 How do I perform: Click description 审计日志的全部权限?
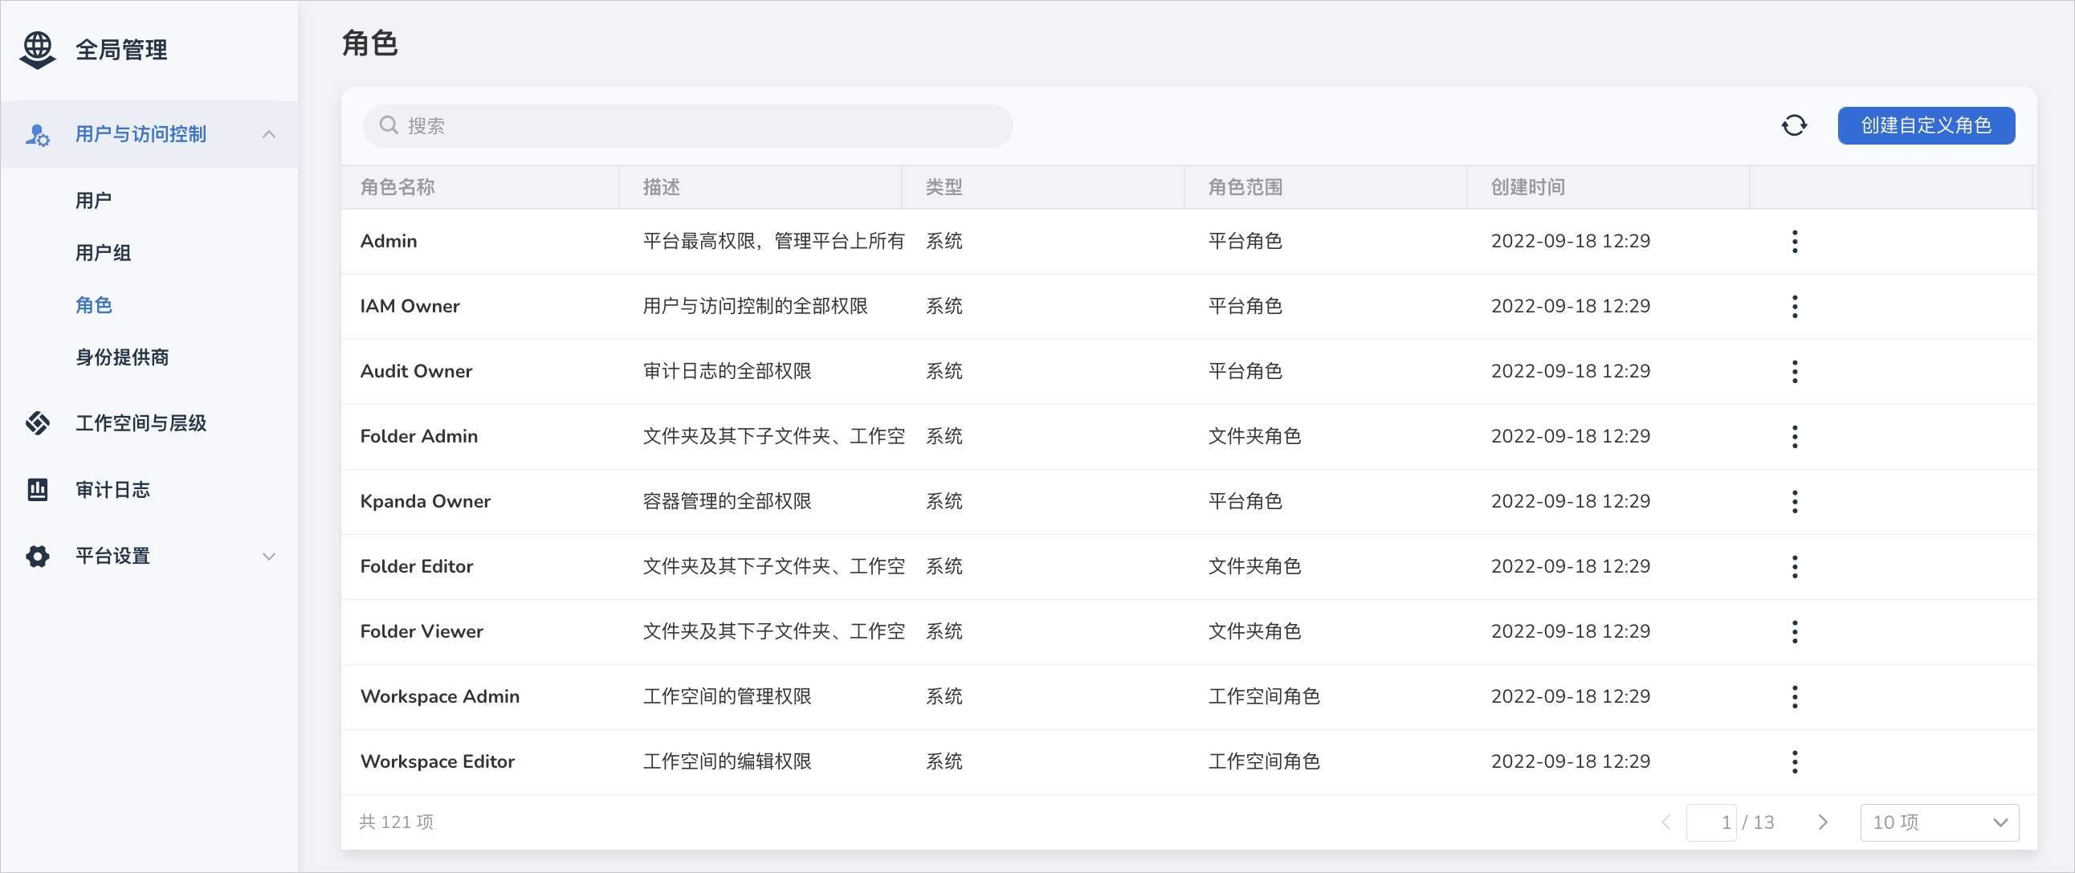click(728, 371)
